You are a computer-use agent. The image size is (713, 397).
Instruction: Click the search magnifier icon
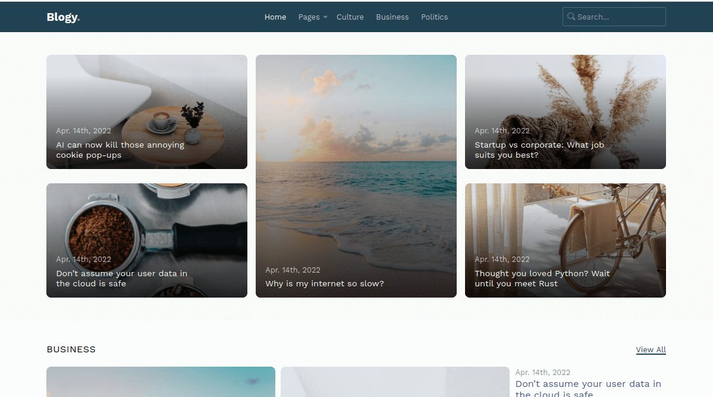[x=570, y=17]
